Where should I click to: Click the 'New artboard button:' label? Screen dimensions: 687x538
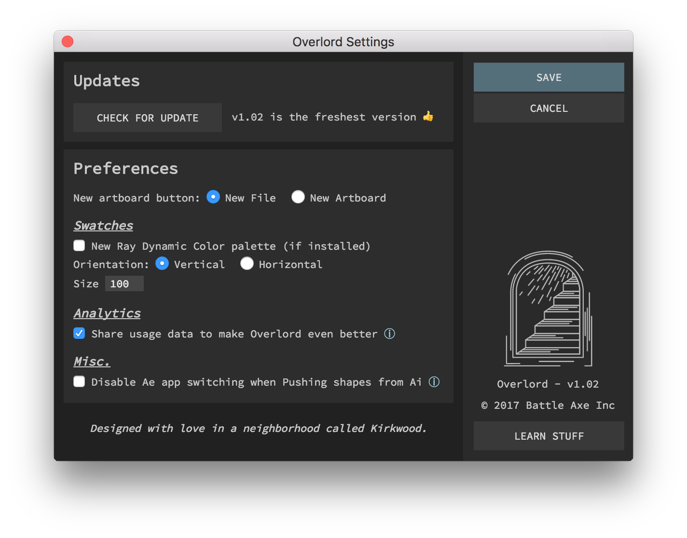[x=137, y=198]
